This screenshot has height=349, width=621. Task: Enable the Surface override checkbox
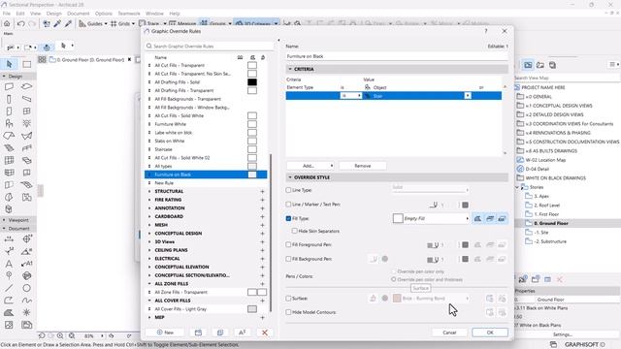(288, 299)
